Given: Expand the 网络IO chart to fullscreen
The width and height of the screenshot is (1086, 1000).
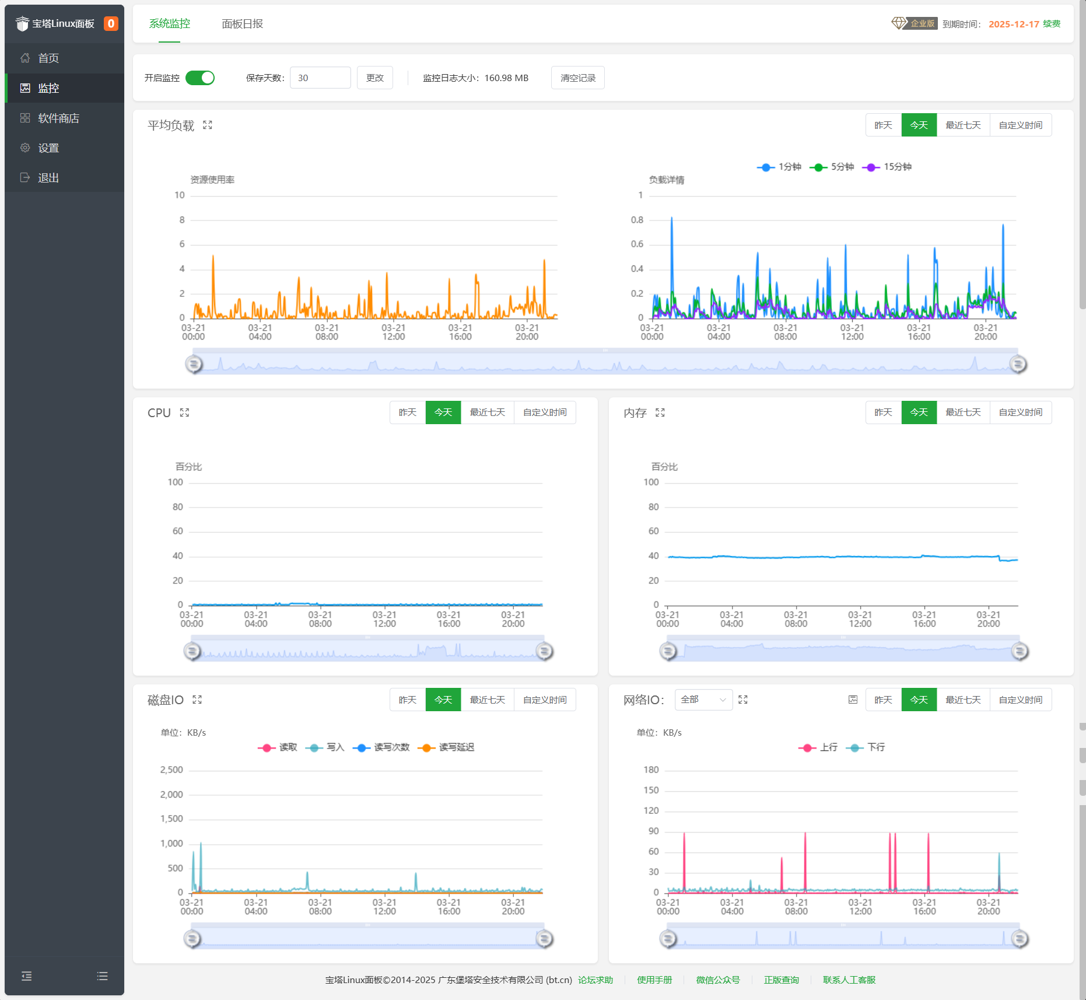Looking at the screenshot, I should coord(743,700).
